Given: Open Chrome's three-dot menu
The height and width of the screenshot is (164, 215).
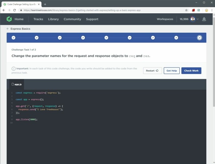Looking at the screenshot, I should click(212, 10).
